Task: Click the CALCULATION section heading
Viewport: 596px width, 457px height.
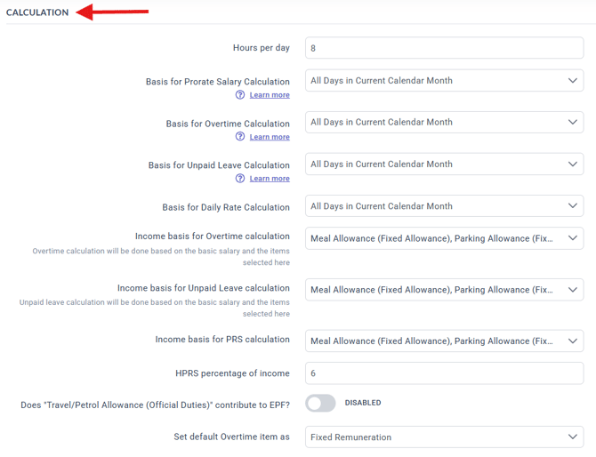Action: (37, 12)
